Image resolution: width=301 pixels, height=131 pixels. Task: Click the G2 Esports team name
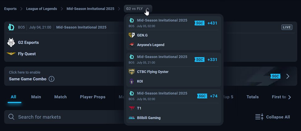click(x=28, y=42)
